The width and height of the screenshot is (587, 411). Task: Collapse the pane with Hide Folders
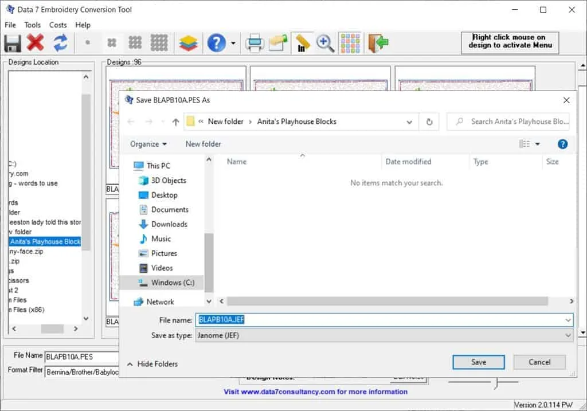coord(152,364)
